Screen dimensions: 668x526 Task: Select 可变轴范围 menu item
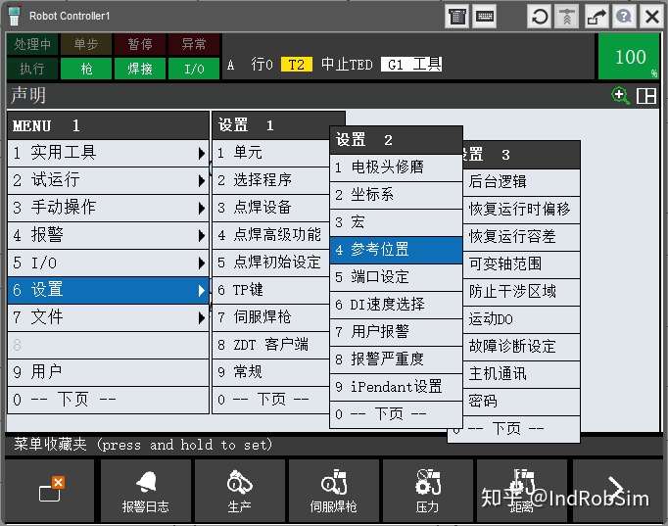click(x=521, y=264)
